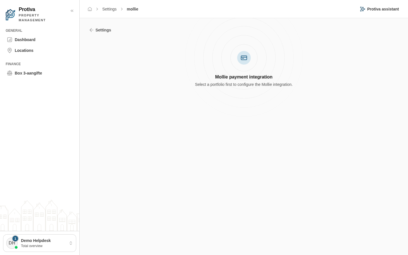Viewport: 408px width, 255px height.
Task: Click the PROPERTY MANAGEMENT subtitle
Action: point(32,18)
